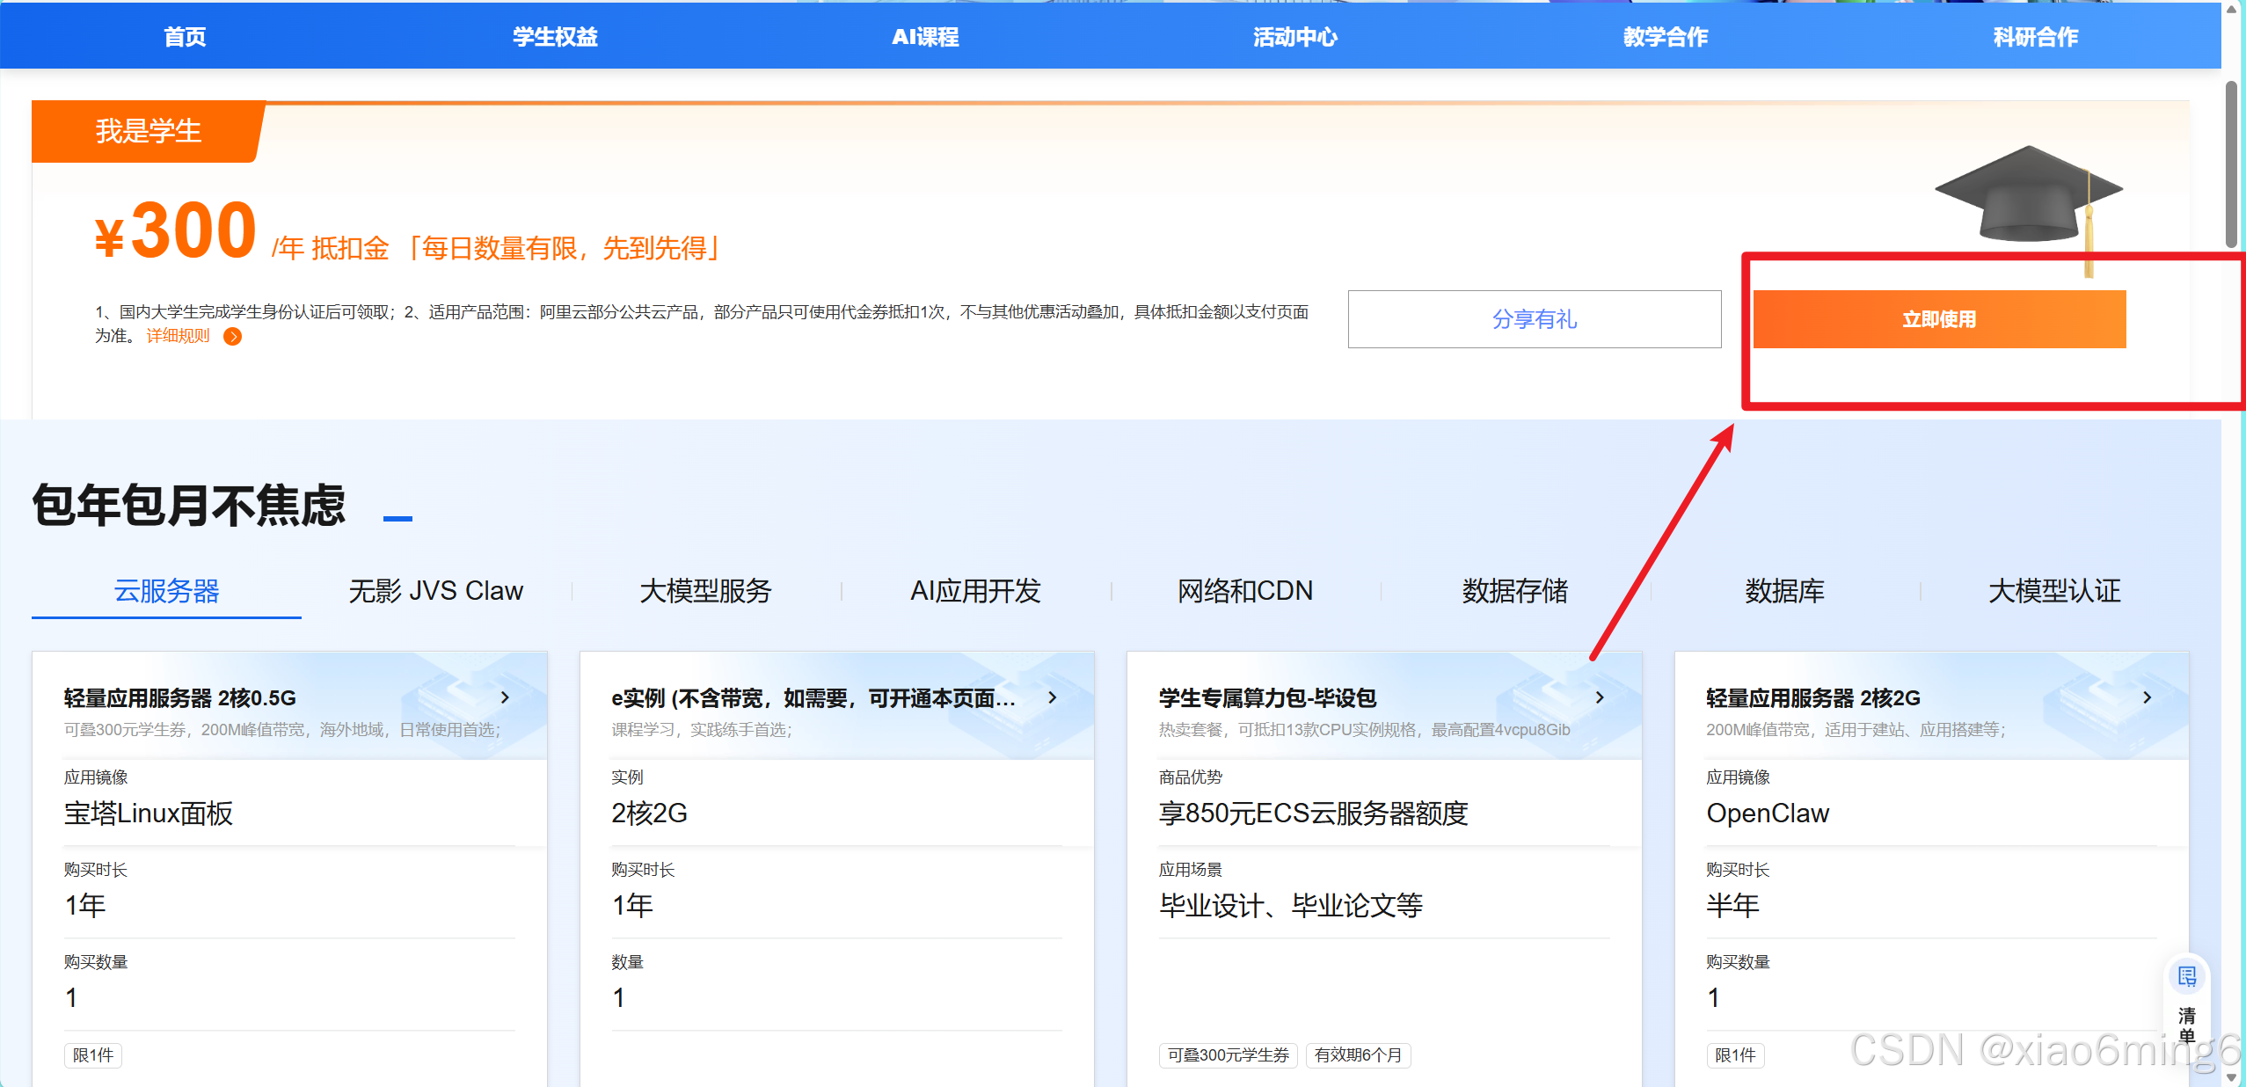This screenshot has height=1087, width=2246.
Task: Click the scrollbar down arrow
Action: 2231,1076
